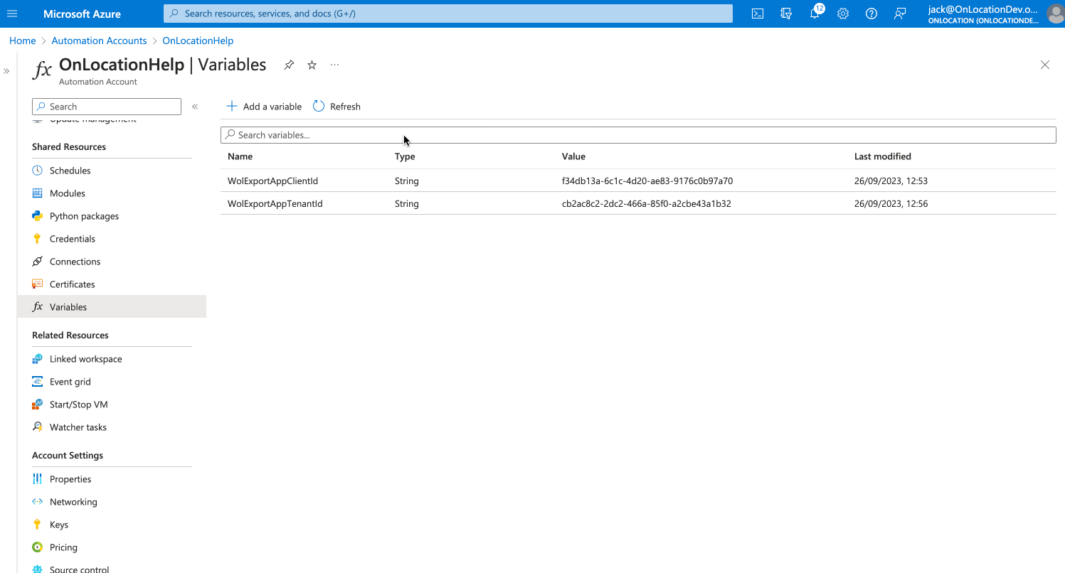Click value f34db13a-6c1c-4d20-ae83-9176c0b97a70
The height and width of the screenshot is (573, 1065).
647,181
